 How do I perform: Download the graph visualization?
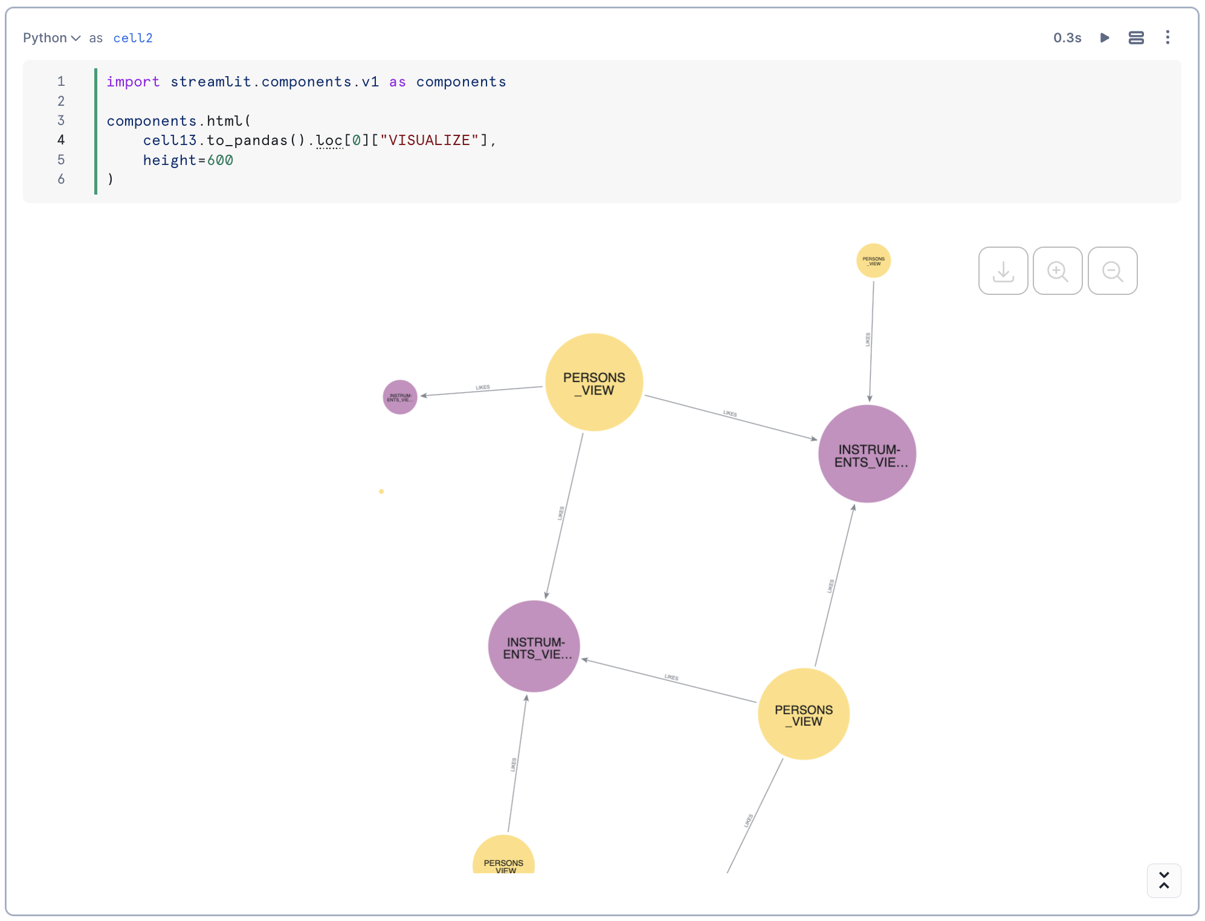point(1003,271)
